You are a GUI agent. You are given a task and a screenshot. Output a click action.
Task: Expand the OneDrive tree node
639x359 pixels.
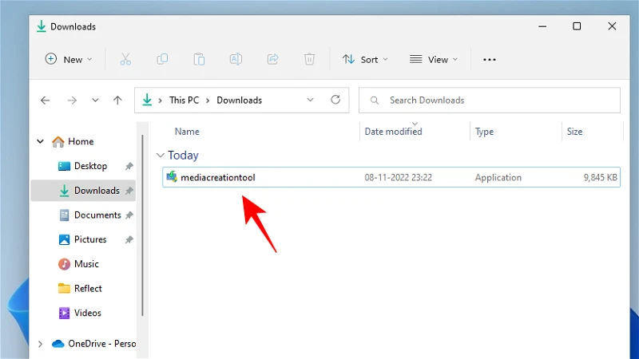(41, 344)
